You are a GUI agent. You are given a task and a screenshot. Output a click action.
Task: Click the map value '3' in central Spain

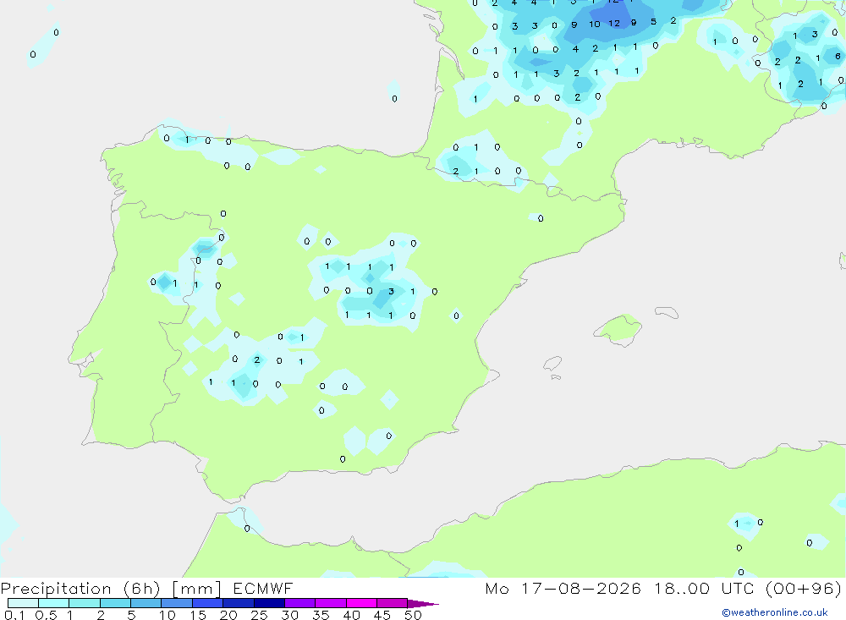391,291
